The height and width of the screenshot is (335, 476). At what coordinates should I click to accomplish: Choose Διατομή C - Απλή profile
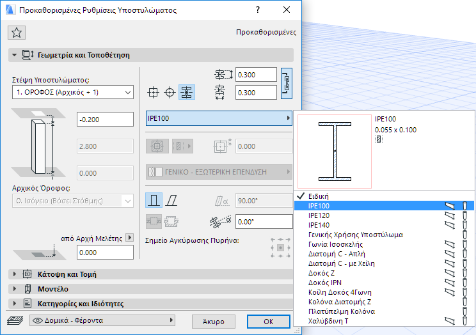click(384, 254)
